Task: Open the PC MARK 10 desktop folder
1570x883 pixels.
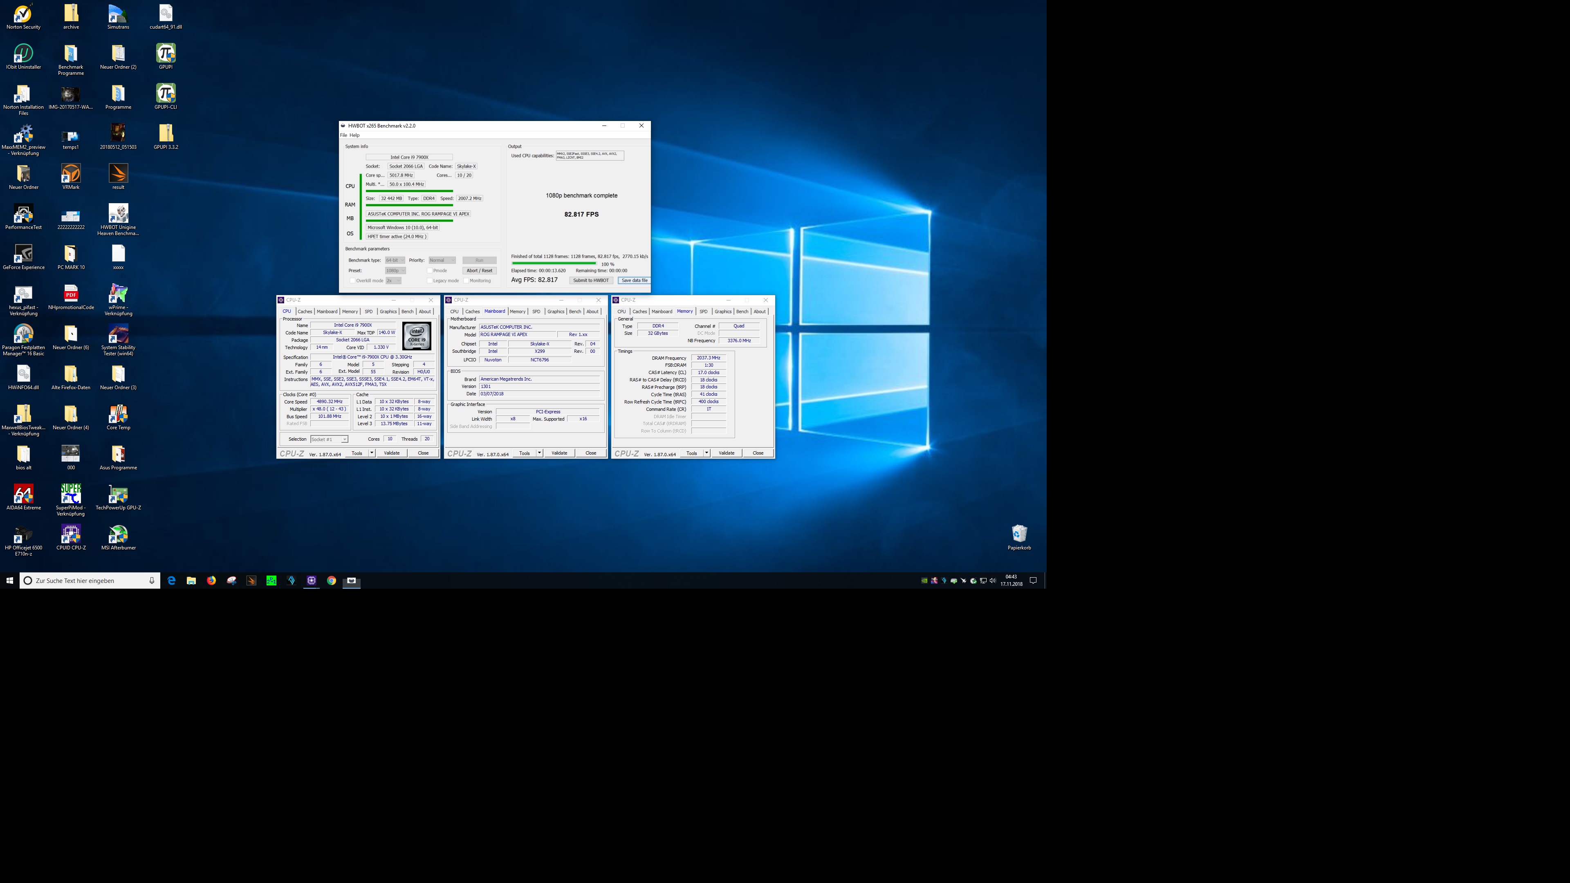Action: coord(71,257)
